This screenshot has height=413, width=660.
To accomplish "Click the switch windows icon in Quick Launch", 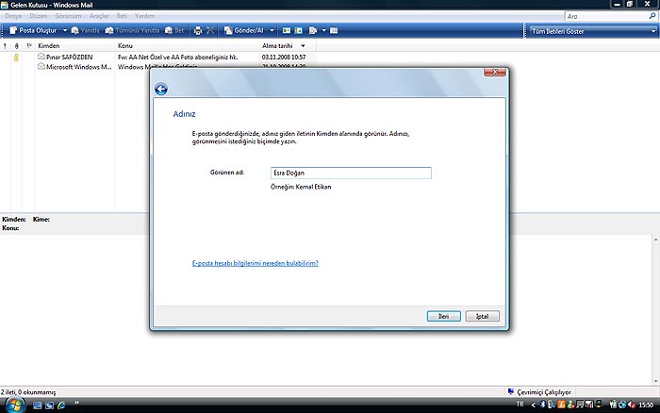I will coord(49,405).
